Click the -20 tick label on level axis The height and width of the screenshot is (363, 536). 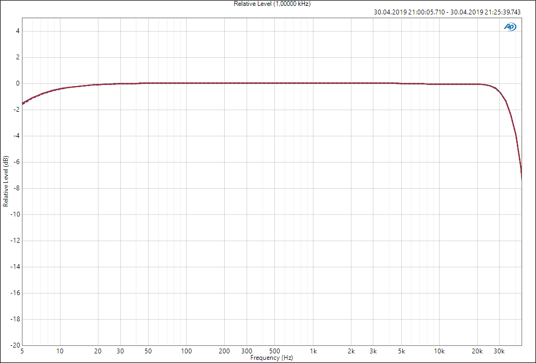[16, 345]
